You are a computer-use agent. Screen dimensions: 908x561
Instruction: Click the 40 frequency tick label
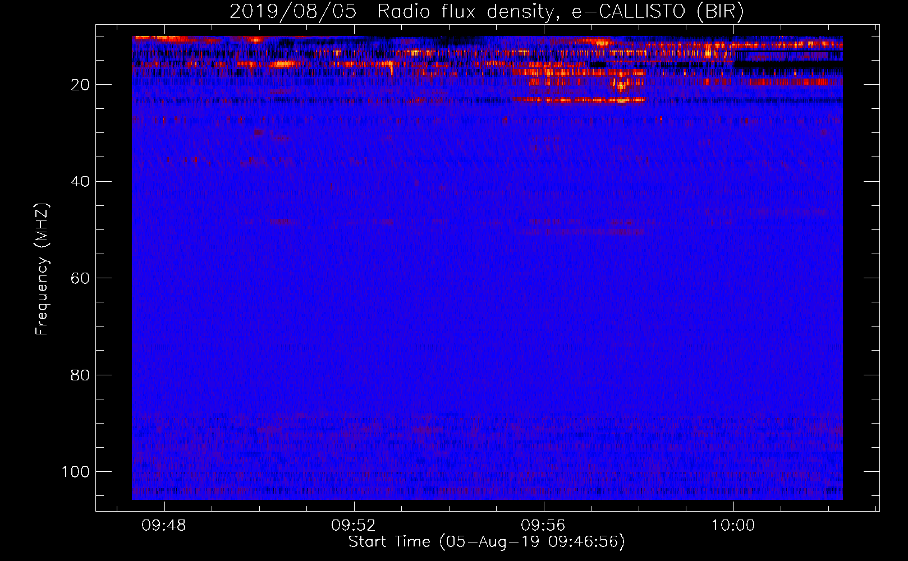tap(80, 182)
